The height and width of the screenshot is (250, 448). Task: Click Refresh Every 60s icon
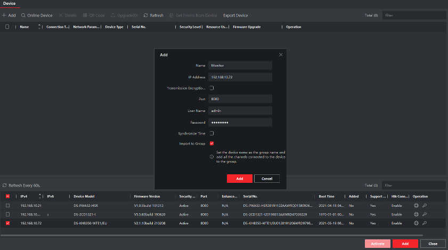[x=5, y=186]
